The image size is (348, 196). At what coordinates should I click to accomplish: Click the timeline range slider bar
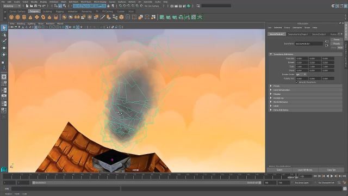pyautogui.click(x=146, y=183)
